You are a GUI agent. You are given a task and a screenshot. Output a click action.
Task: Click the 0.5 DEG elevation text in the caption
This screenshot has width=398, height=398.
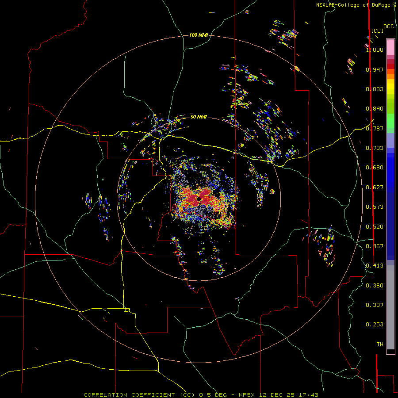pyautogui.click(x=213, y=395)
